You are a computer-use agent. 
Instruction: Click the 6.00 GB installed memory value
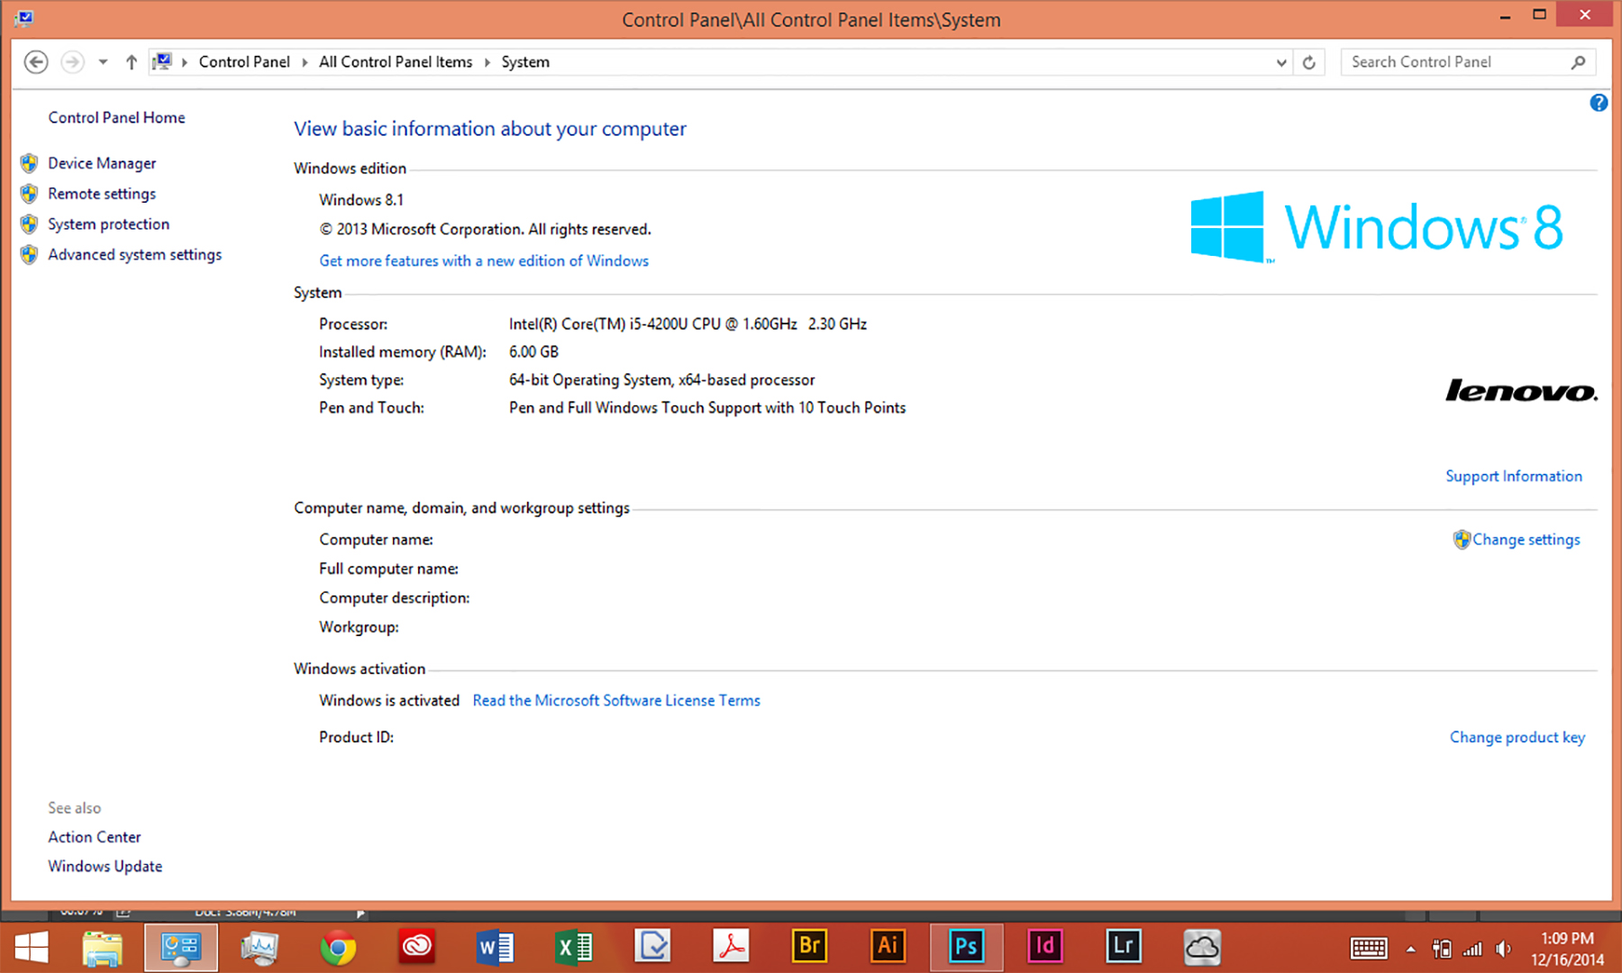pos(533,351)
